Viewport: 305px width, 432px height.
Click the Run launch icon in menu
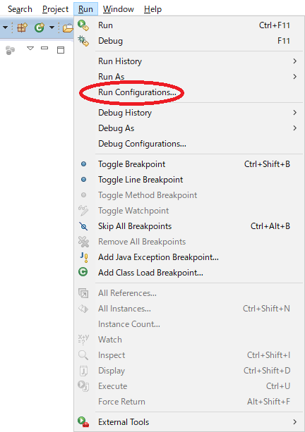(83, 25)
